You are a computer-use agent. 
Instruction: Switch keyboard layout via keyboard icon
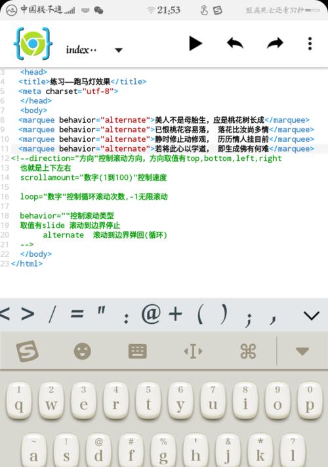tap(137, 351)
